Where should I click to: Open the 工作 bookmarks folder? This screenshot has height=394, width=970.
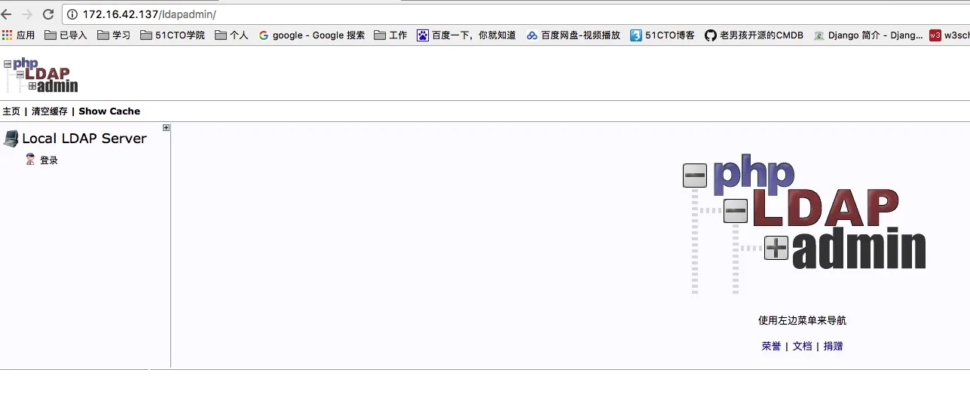390,35
